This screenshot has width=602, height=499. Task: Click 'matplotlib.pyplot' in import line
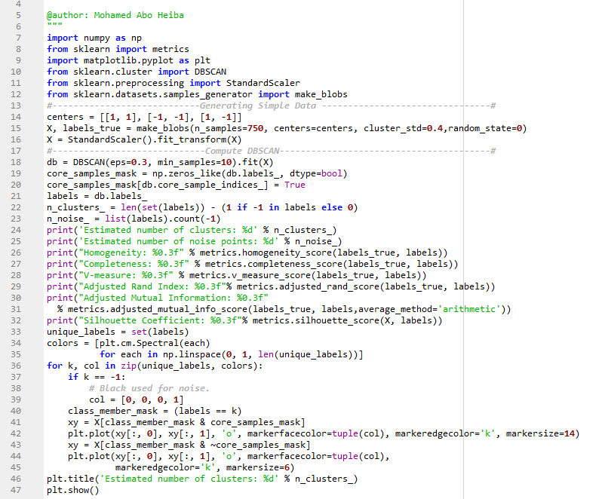point(128,60)
